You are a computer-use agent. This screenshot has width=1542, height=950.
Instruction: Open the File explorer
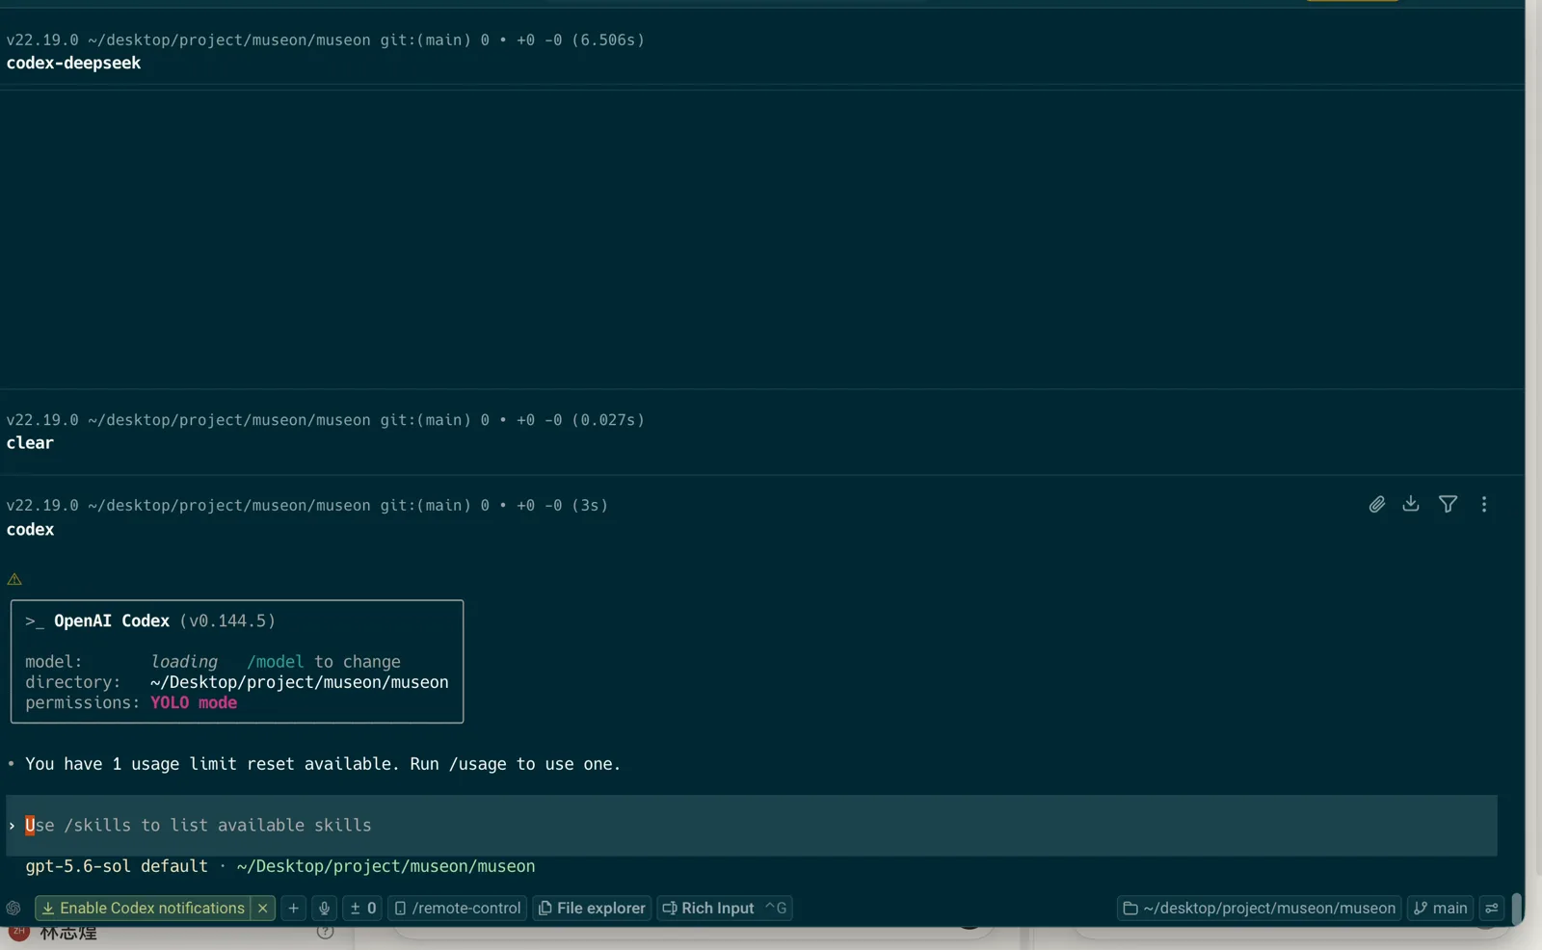pos(592,908)
